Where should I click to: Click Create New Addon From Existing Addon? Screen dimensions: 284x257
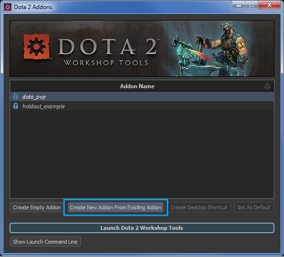tap(116, 207)
